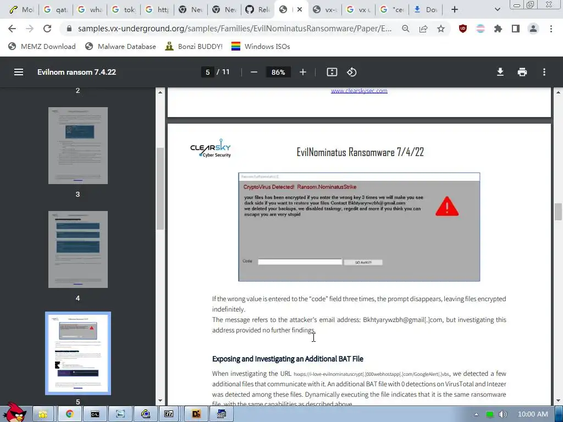Open the striped flag extension icon

(x=481, y=29)
